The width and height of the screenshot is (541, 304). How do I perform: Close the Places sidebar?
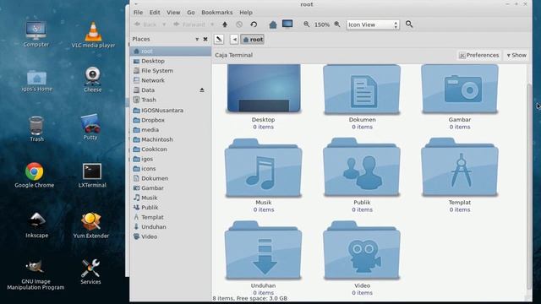point(205,40)
